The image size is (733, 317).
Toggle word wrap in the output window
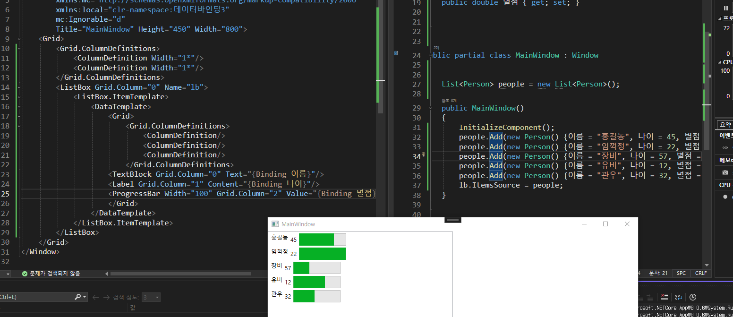coord(679,297)
